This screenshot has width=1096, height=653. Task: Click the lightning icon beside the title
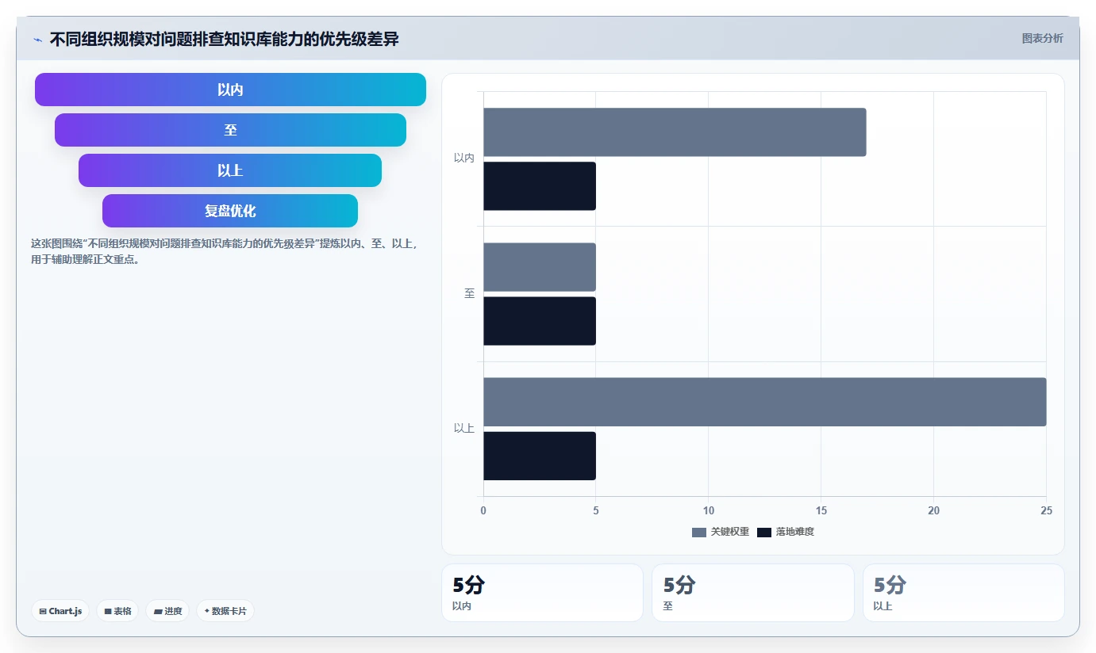pyautogui.click(x=37, y=40)
